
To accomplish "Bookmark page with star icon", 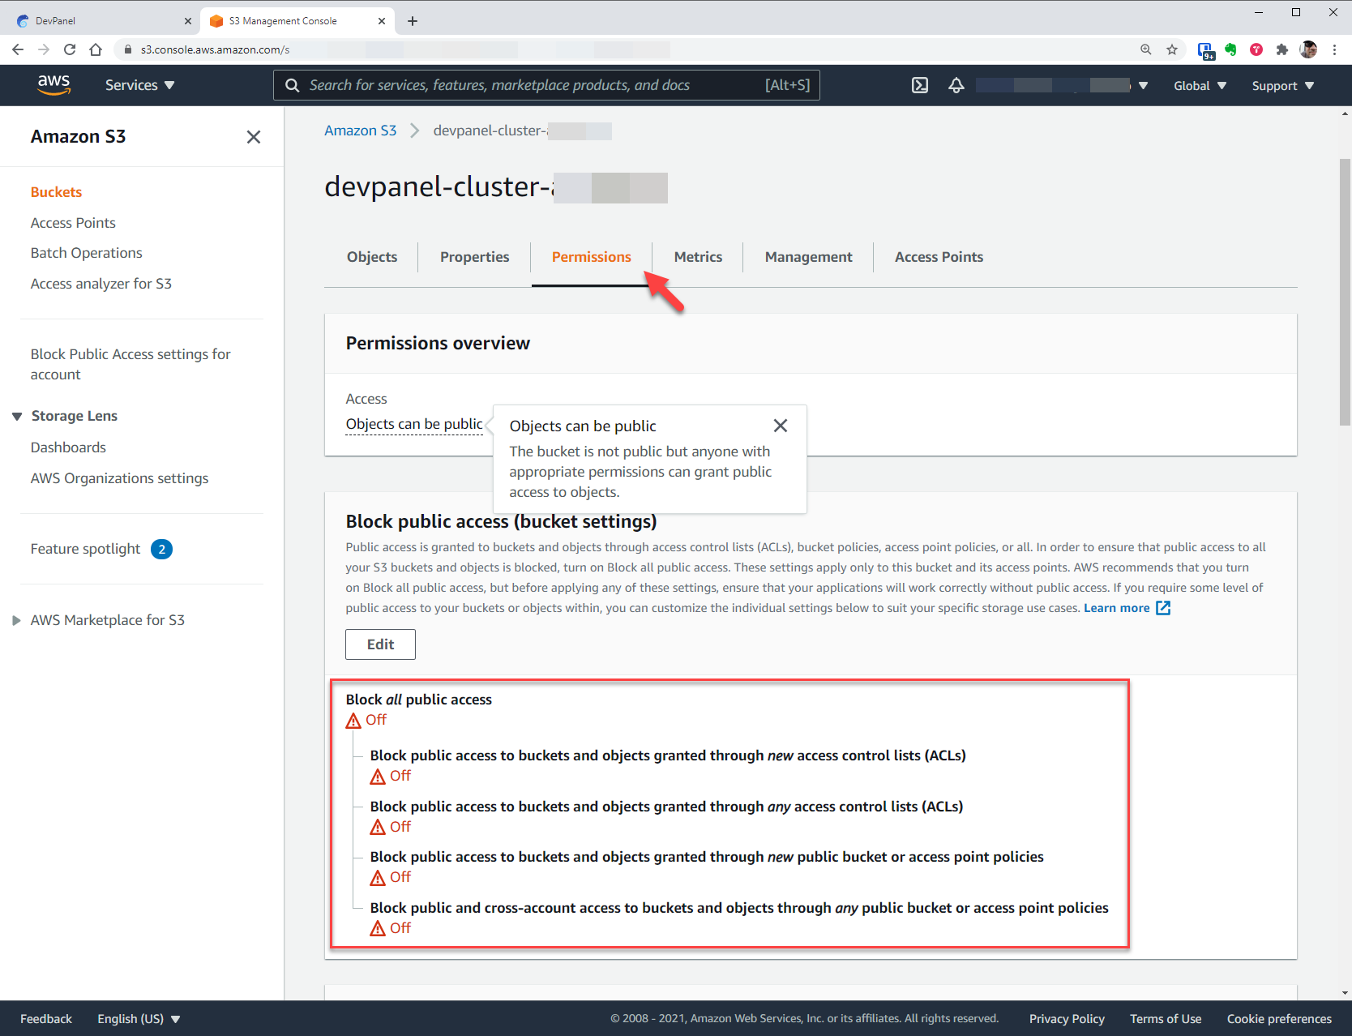I will tap(1172, 49).
